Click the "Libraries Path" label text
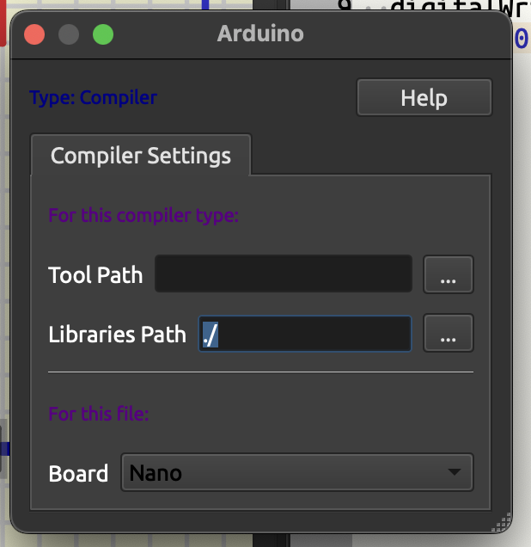Image resolution: width=531 pixels, height=547 pixels. (x=117, y=335)
